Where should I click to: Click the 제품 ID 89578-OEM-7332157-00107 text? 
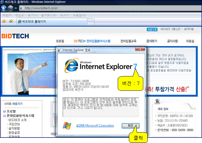coord(86,87)
